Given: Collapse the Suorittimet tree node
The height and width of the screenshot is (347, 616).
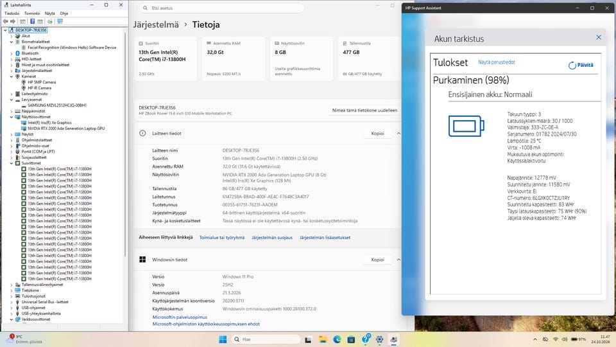Looking at the screenshot, I should click(12, 163).
